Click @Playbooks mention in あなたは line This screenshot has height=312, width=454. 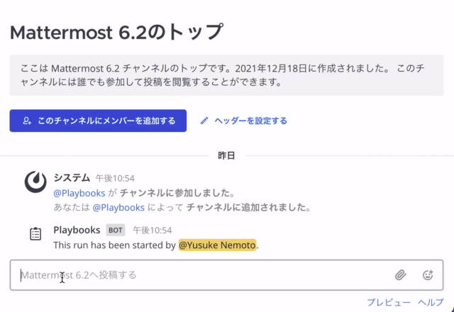pos(118,208)
